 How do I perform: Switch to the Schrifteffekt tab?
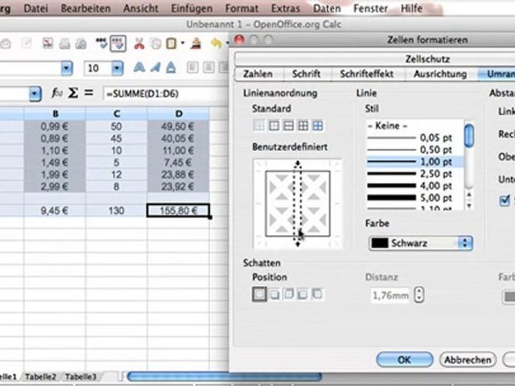(x=366, y=74)
